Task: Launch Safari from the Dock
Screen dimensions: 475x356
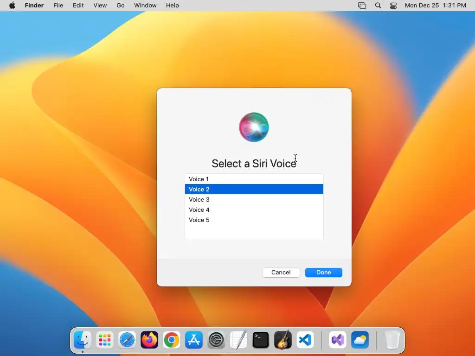Action: tap(127, 340)
